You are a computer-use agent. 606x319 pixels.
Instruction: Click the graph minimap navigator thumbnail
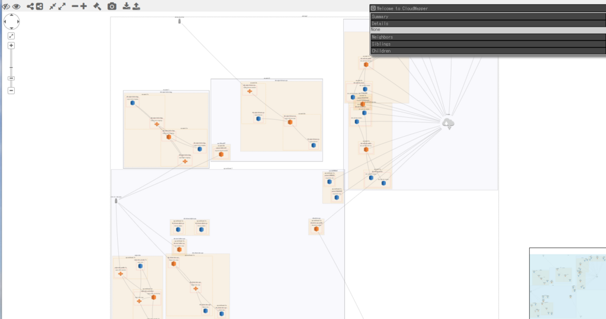tap(568, 283)
